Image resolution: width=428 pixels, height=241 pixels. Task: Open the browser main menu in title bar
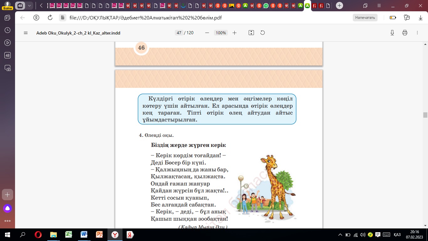[379, 6]
